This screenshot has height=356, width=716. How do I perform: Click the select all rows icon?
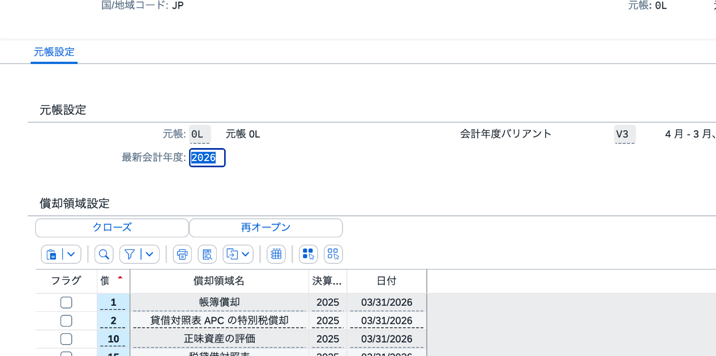[308, 254]
